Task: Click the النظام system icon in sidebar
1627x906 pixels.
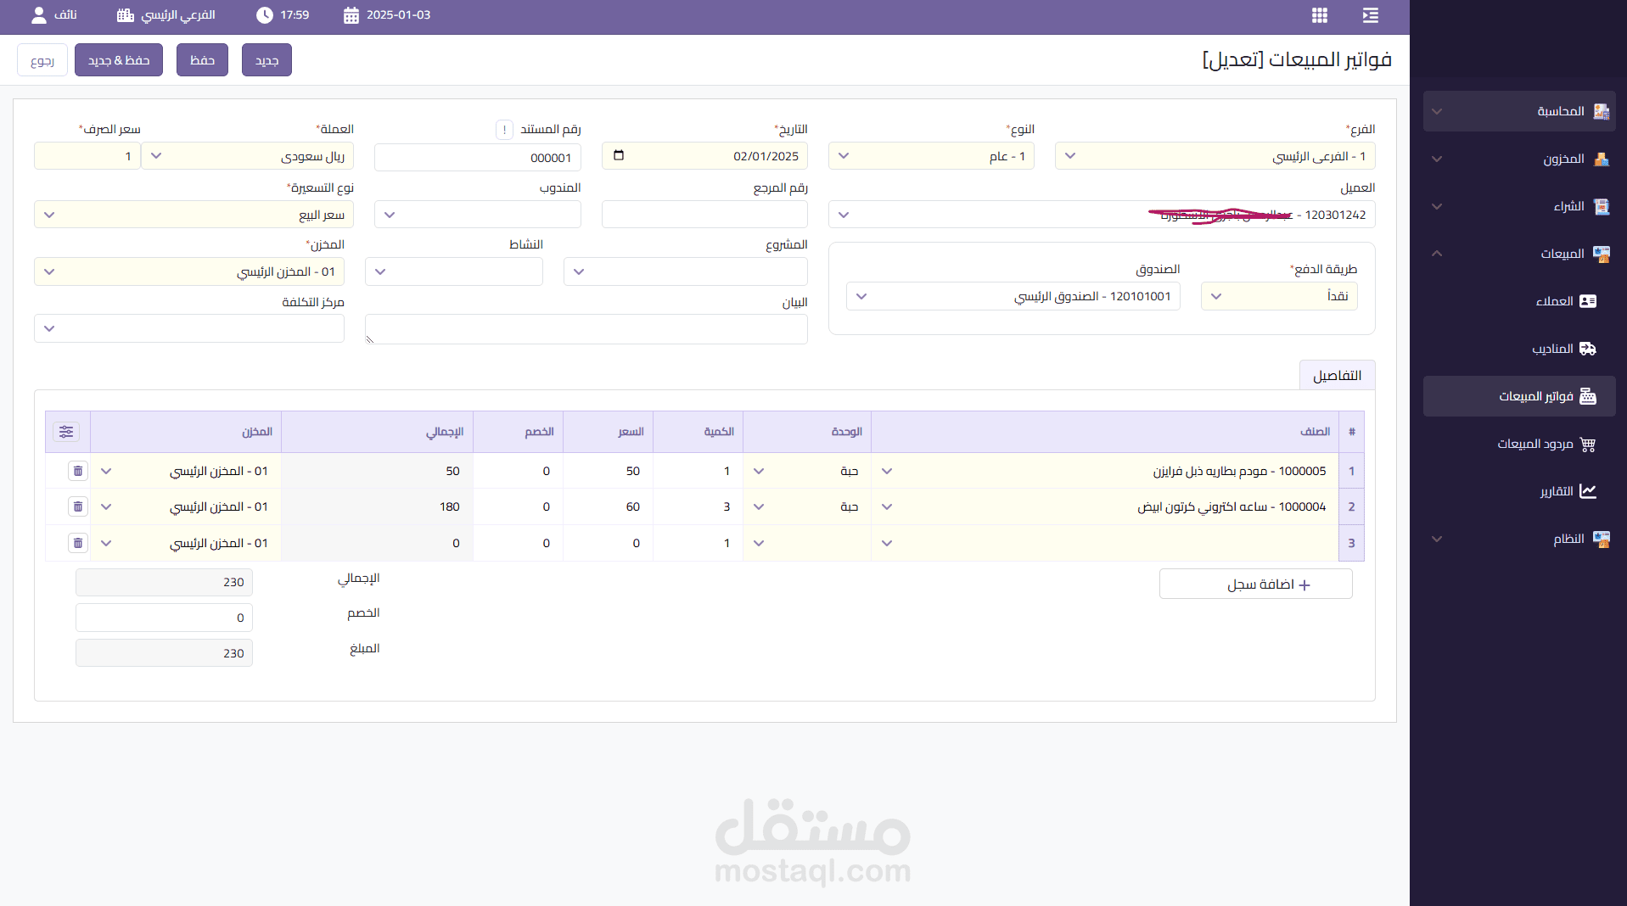Action: [1601, 539]
